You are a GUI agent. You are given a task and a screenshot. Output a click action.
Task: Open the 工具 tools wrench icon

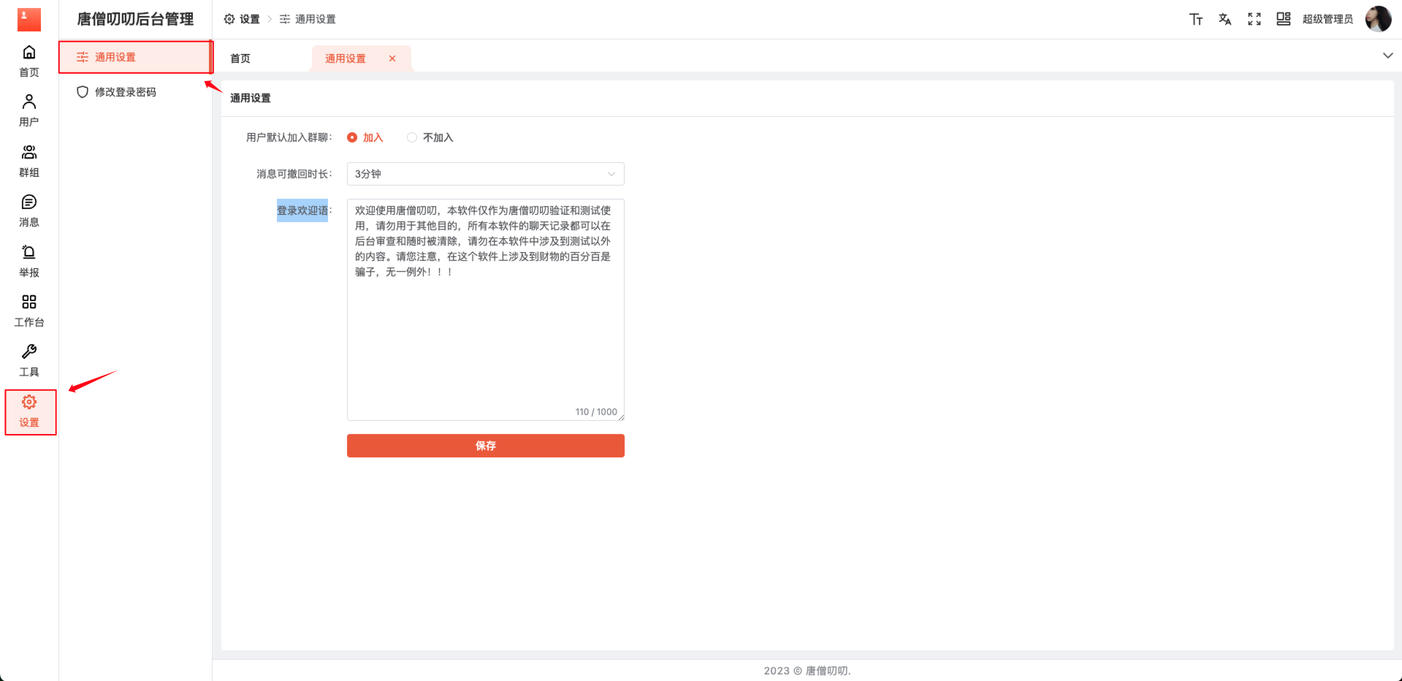pos(29,359)
